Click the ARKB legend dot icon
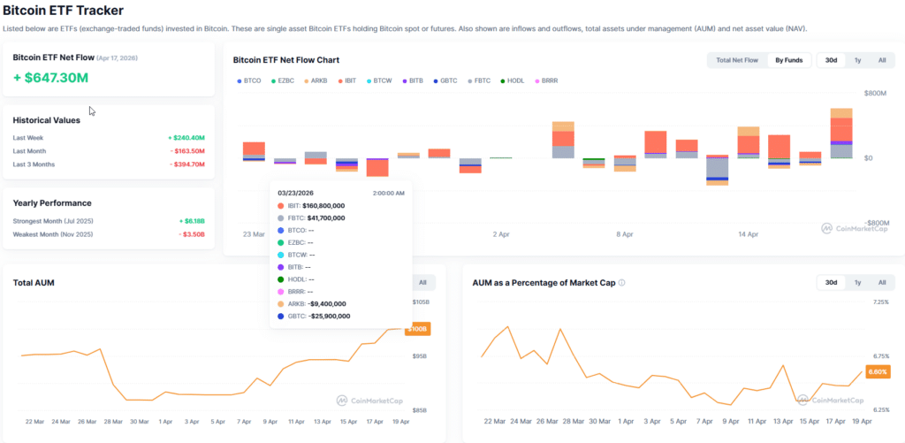905x443 pixels. pyautogui.click(x=307, y=80)
